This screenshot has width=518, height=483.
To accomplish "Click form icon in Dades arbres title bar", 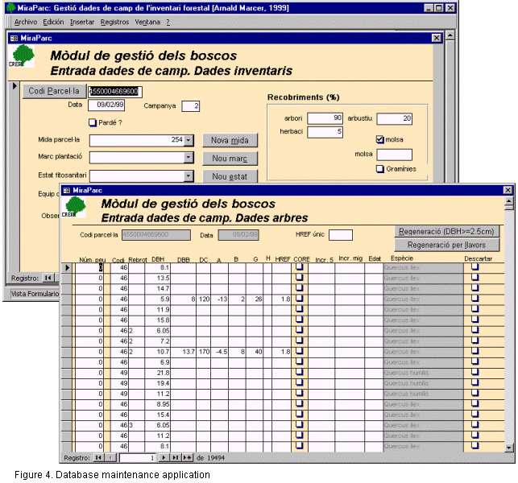I will 66,190.
